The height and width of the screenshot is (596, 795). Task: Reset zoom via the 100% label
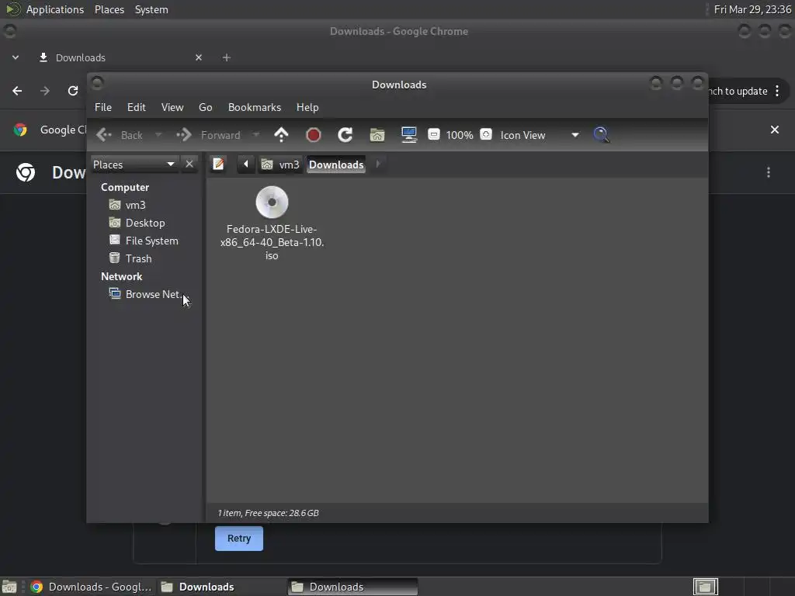coord(460,135)
